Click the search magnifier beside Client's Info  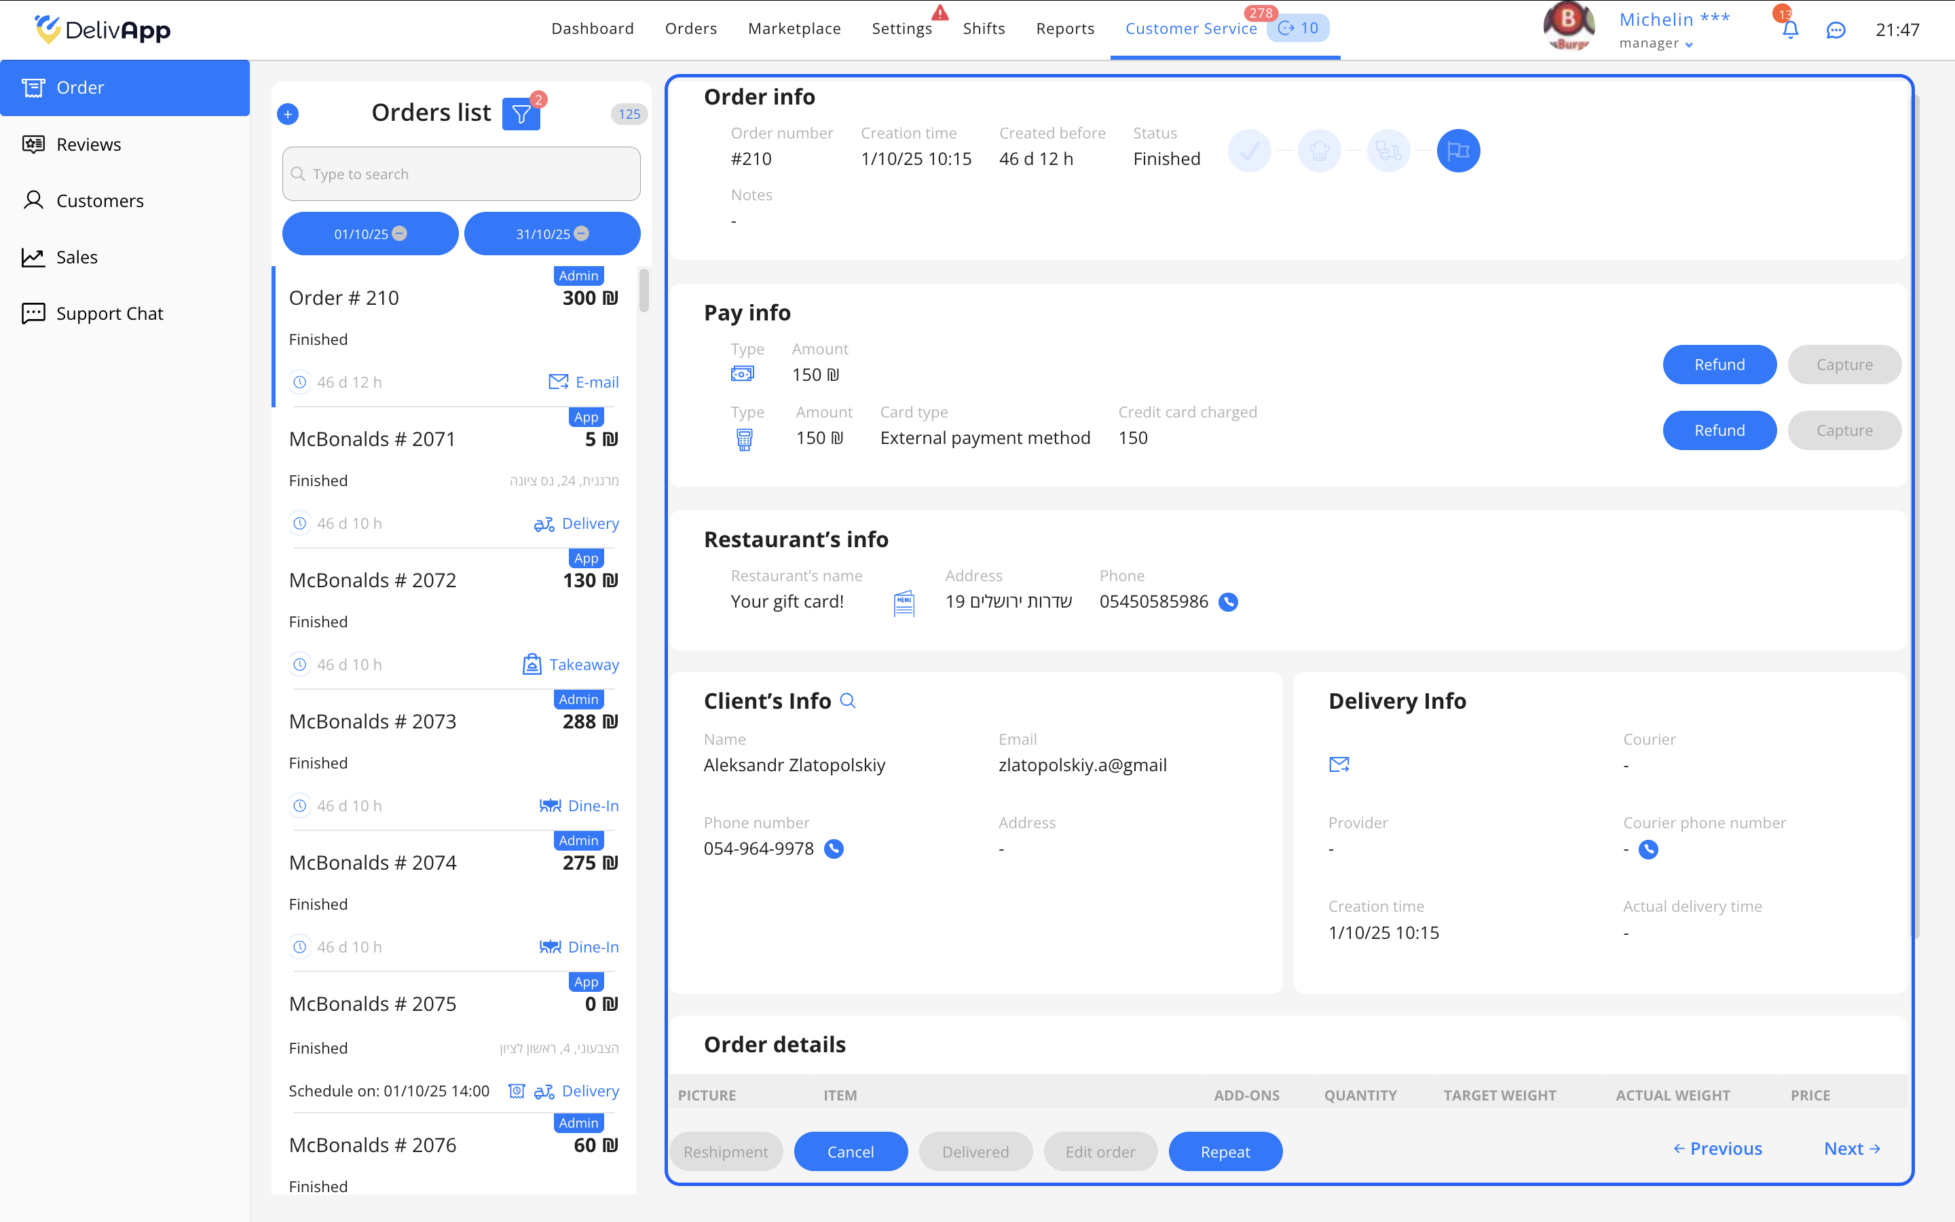847,701
